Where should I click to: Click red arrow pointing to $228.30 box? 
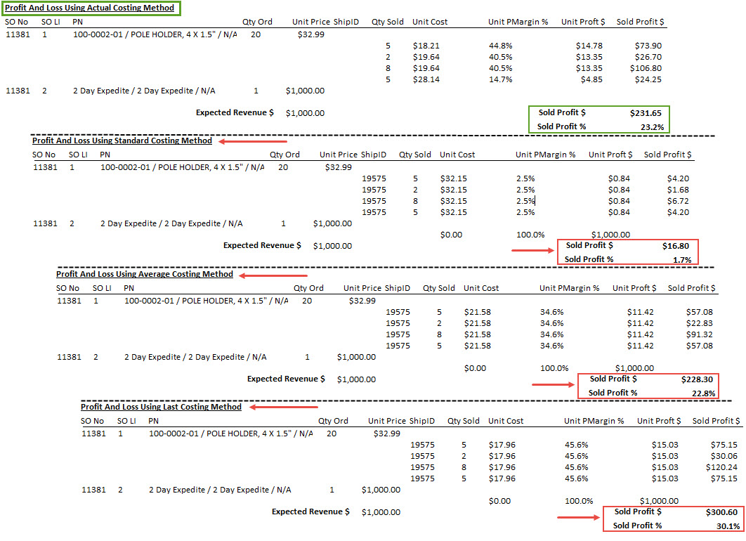coord(554,384)
